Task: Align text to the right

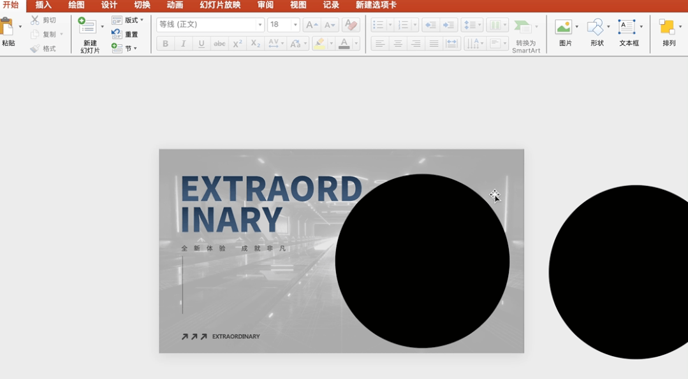Action: 416,43
